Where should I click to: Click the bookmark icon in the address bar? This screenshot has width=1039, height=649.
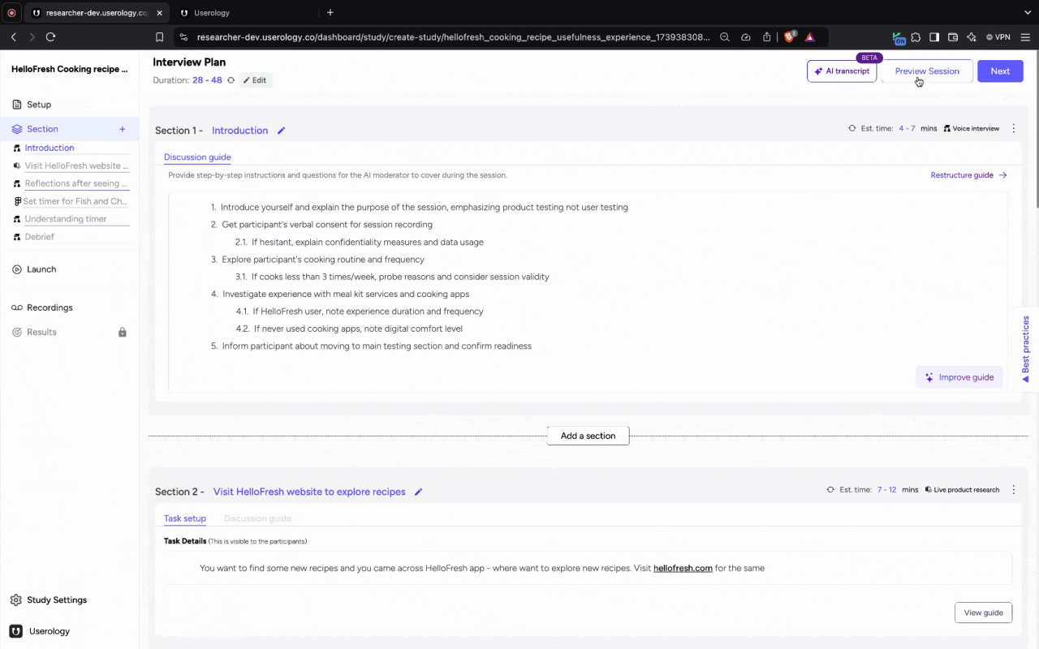(160, 37)
